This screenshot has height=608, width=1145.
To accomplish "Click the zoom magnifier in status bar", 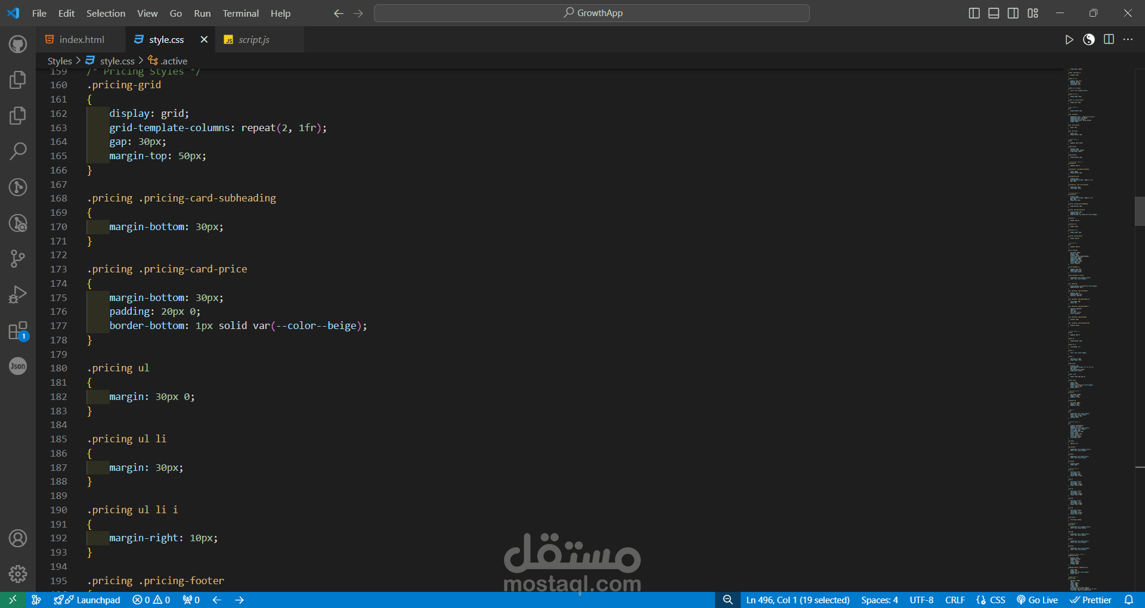I will tap(728, 600).
